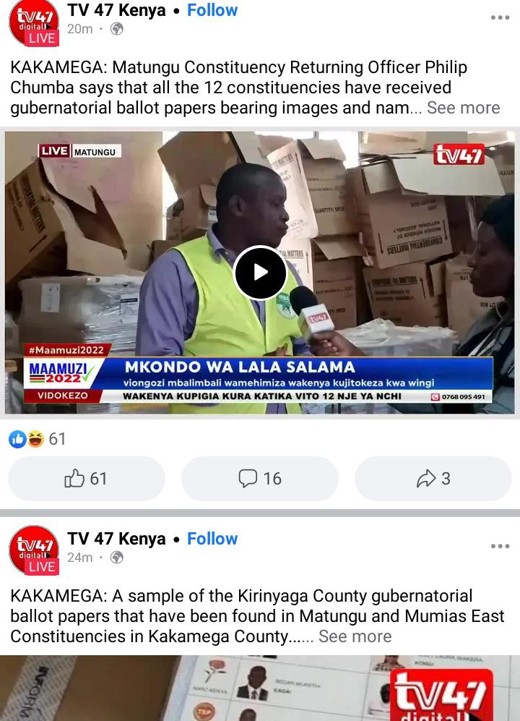
Task: Open the 61 reactions count list
Action: [x=58, y=439]
